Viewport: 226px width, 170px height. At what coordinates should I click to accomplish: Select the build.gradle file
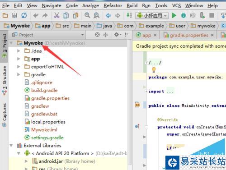pos(41,90)
